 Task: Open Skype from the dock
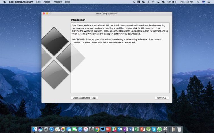[154, 129]
